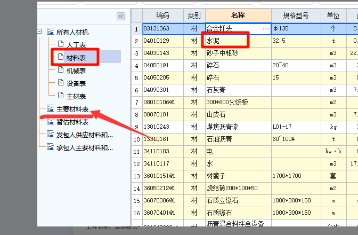This screenshot has height=235, width=358.
Task: Collapse the 所有人材机 tree node
Action: click(39, 32)
